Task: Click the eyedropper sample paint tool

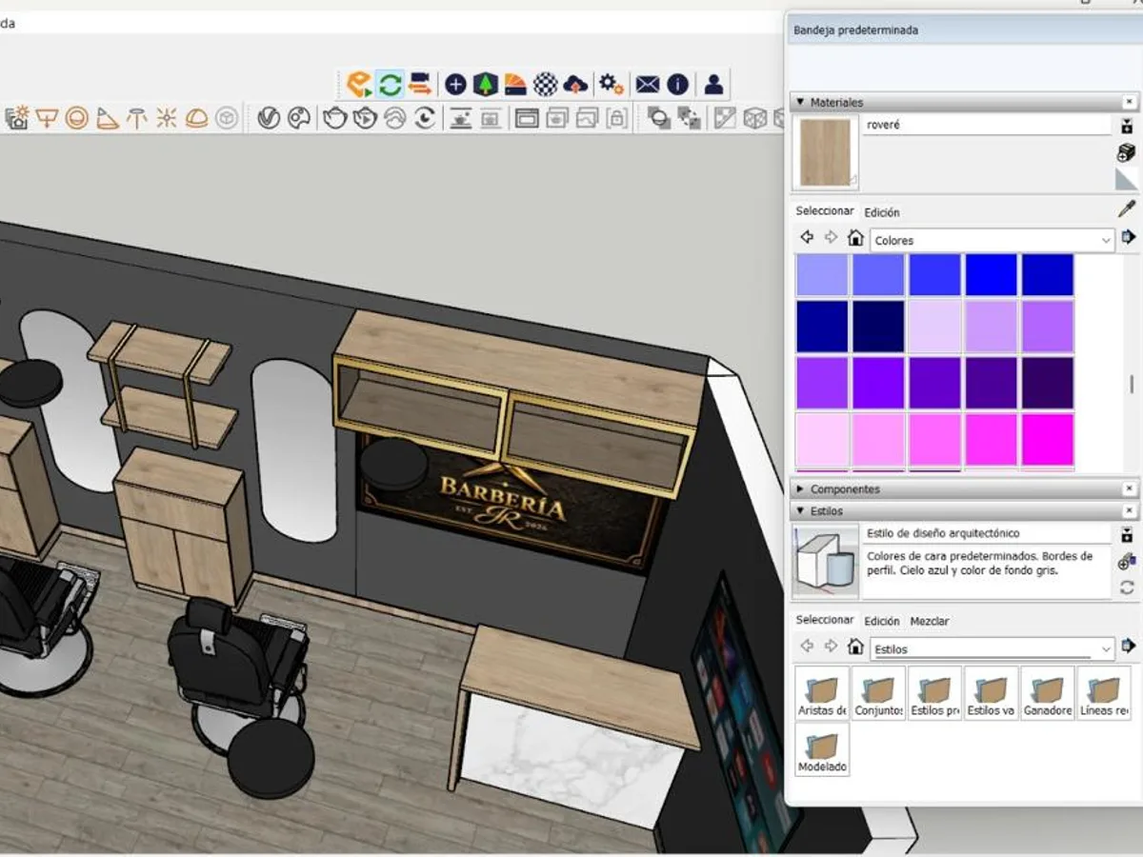Action: (1126, 209)
